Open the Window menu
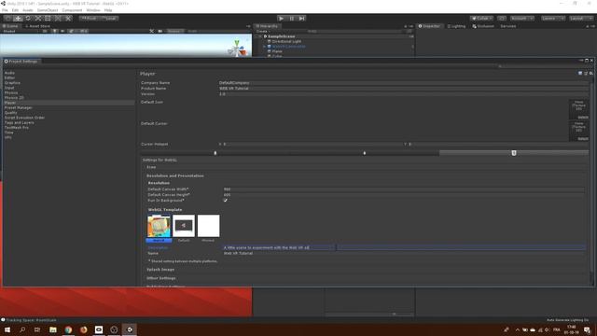Screen dimensions: 597x336 pyautogui.click(x=93, y=10)
